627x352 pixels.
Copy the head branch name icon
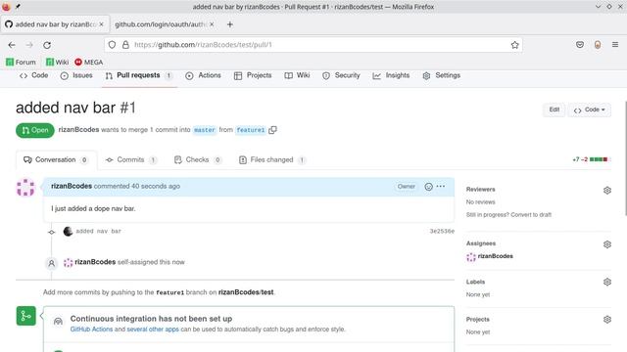[272, 130]
